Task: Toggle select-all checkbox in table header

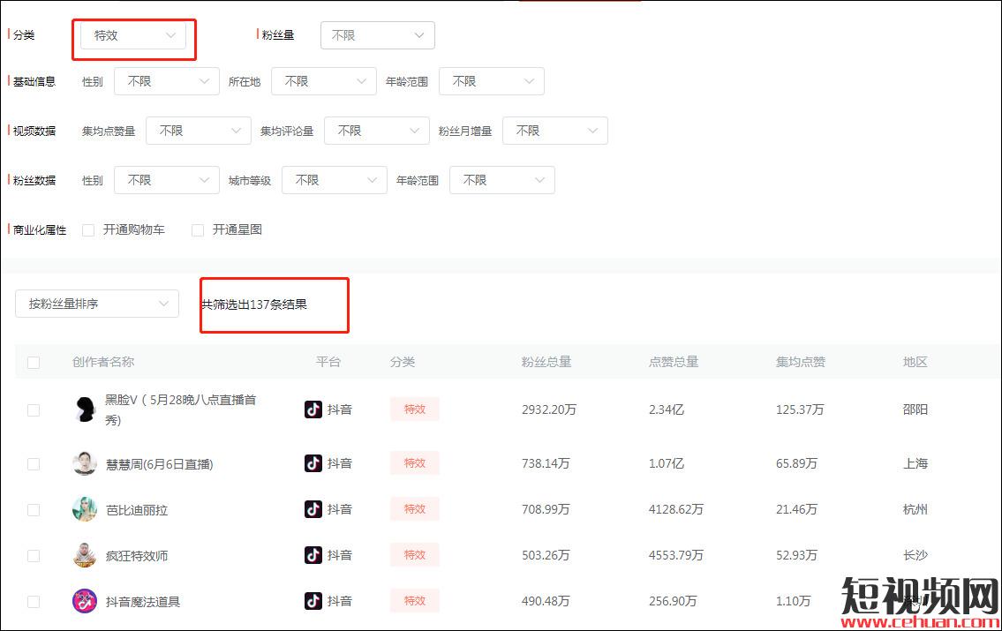Action: [34, 362]
